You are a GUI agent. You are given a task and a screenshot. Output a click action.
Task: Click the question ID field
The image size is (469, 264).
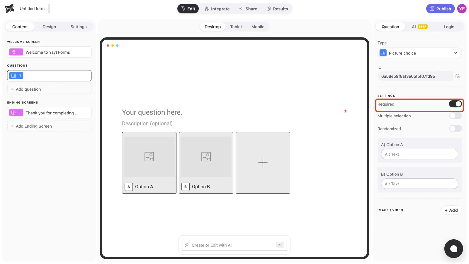click(x=415, y=76)
